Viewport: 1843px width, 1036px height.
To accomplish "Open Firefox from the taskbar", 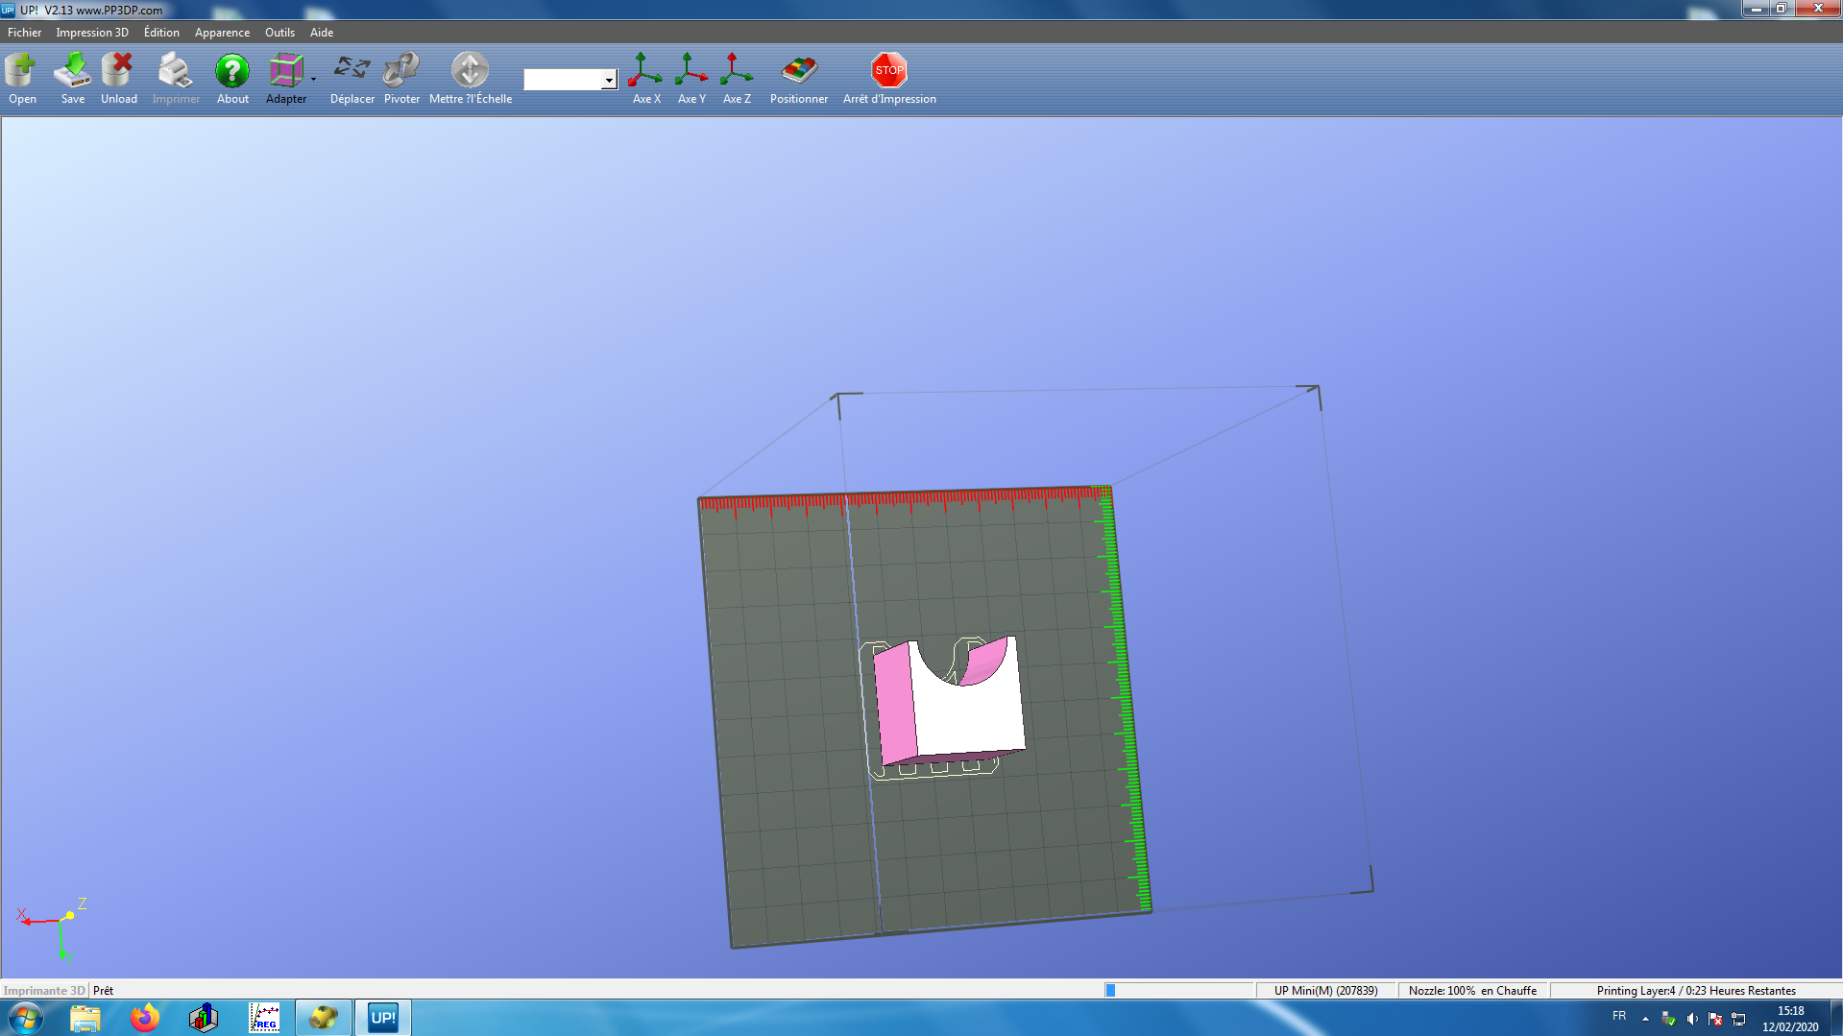I will [145, 1018].
